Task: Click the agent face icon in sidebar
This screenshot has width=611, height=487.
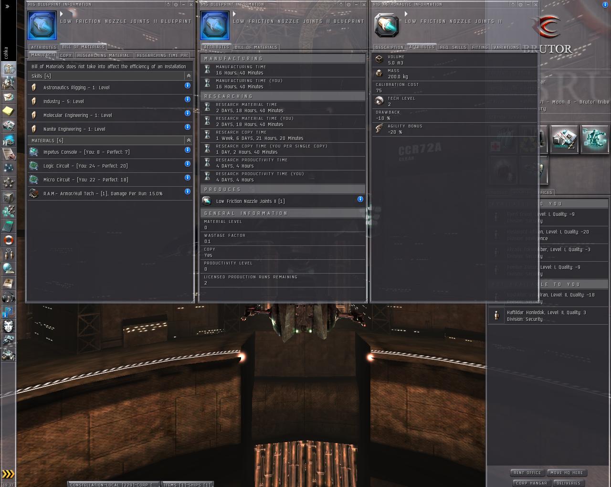Action: click(9, 326)
